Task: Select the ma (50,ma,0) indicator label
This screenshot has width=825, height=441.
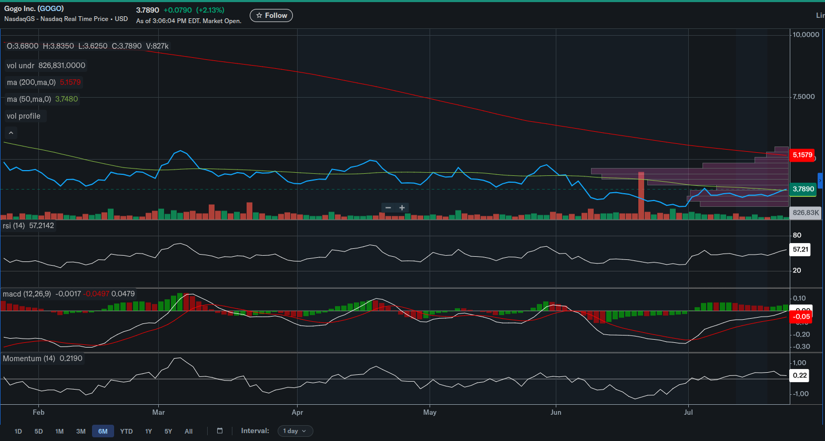Action: [29, 99]
